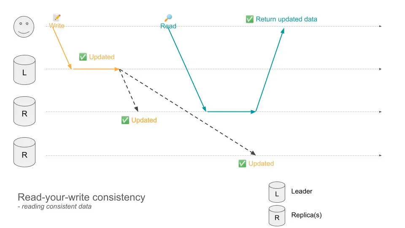The width and height of the screenshot is (405, 228).
Task: Click the Leader legend label
Action: [x=302, y=191]
